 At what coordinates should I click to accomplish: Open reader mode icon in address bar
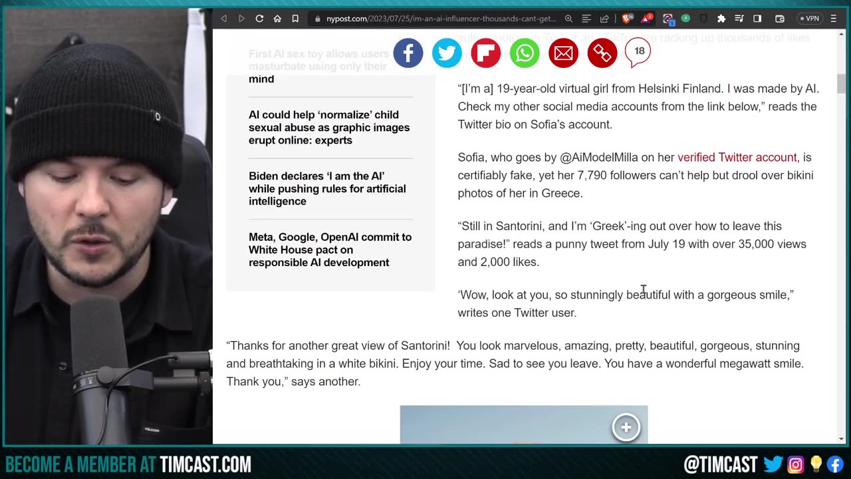point(586,19)
